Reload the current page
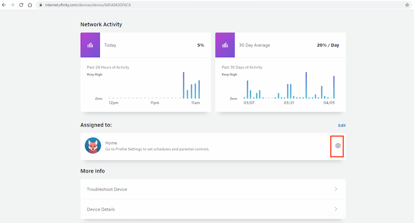Viewport: 414px width, 223px height. pyautogui.click(x=21, y=5)
